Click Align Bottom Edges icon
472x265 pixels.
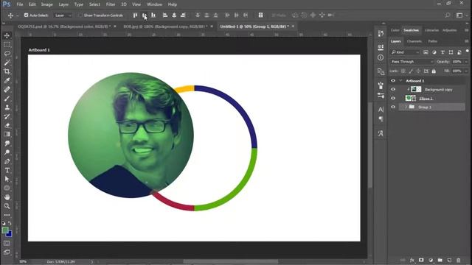[153, 15]
